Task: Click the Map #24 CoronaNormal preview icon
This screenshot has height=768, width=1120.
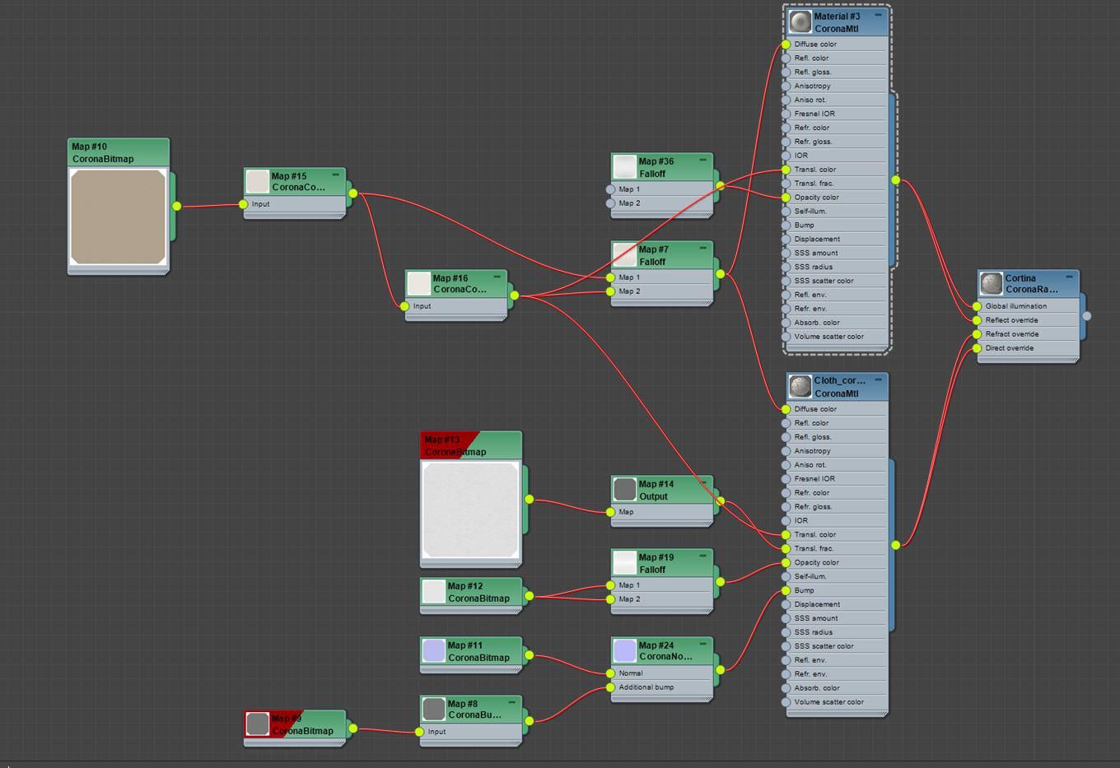Action: [625, 651]
